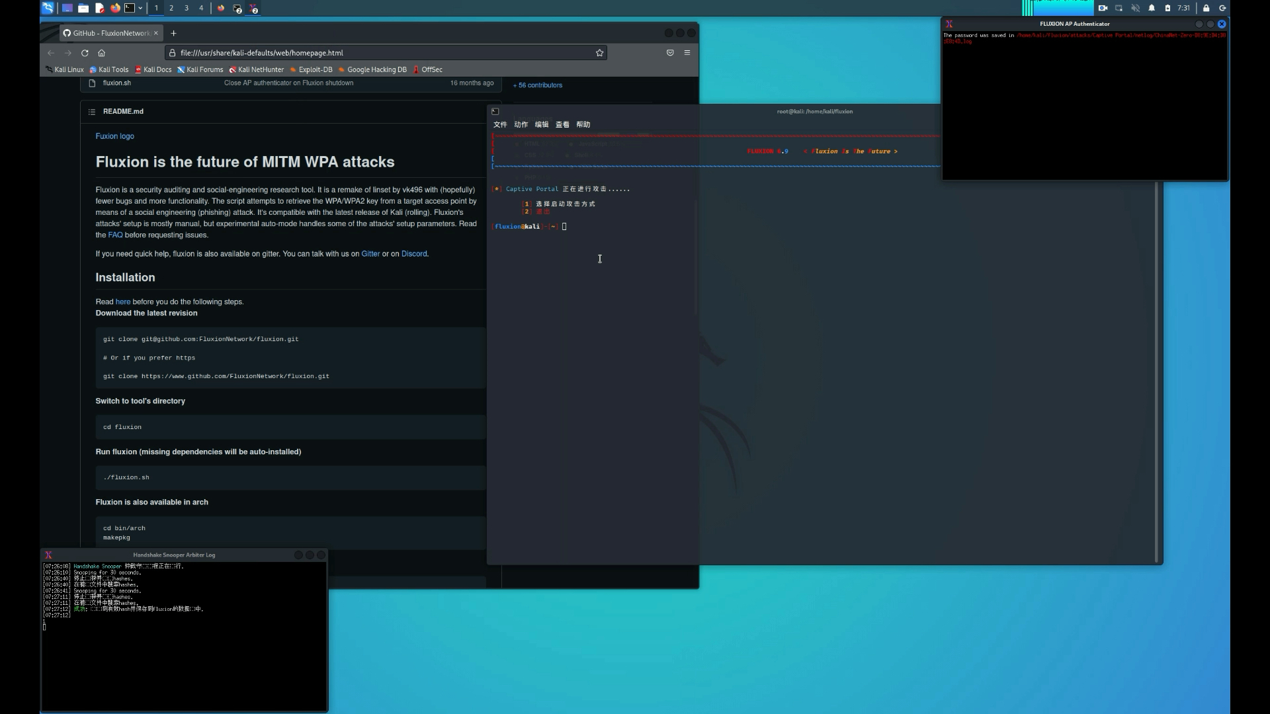This screenshot has height=714, width=1270.
Task: Switch to workspace 4
Action: point(201,8)
